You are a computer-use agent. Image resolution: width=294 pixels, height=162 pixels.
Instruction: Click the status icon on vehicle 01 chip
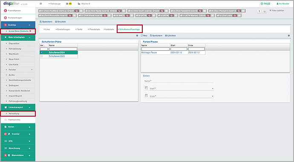click(77, 11)
